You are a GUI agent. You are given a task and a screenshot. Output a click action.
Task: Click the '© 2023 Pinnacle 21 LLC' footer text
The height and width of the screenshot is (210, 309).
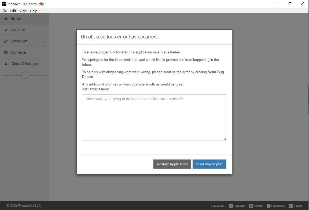(x=24, y=206)
